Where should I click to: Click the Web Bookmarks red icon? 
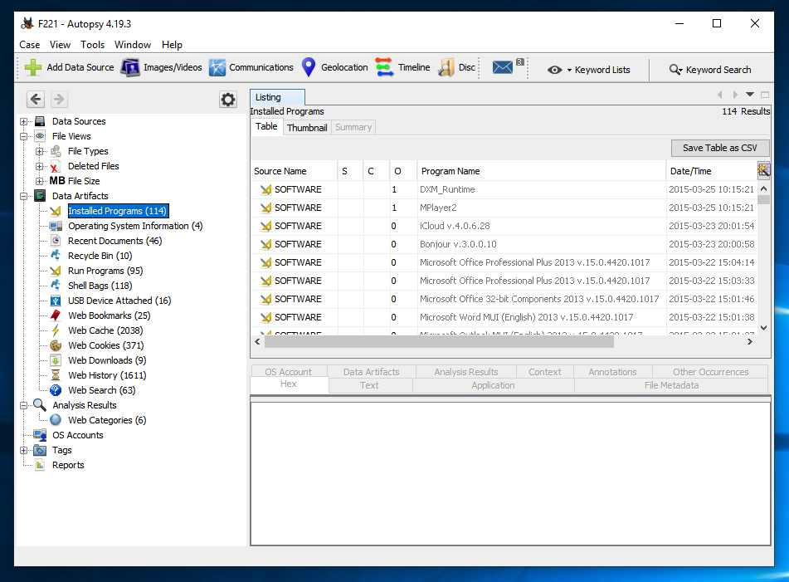click(x=56, y=315)
